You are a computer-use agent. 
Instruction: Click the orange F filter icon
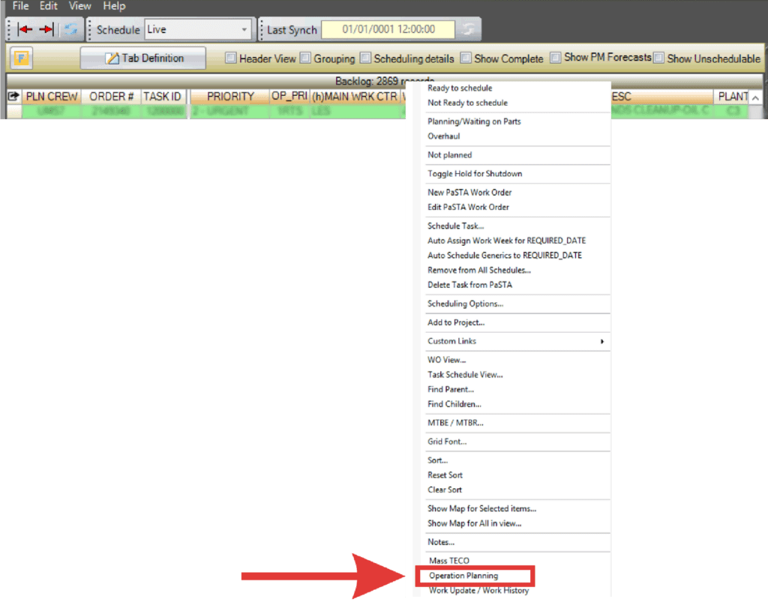20,58
